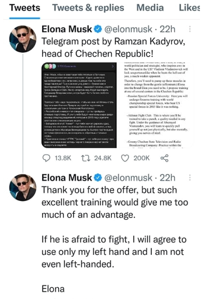The image size is (201, 299).
Task: Retweet the Ramzan Kadyrov Telegram tweet
Action: coord(86,158)
